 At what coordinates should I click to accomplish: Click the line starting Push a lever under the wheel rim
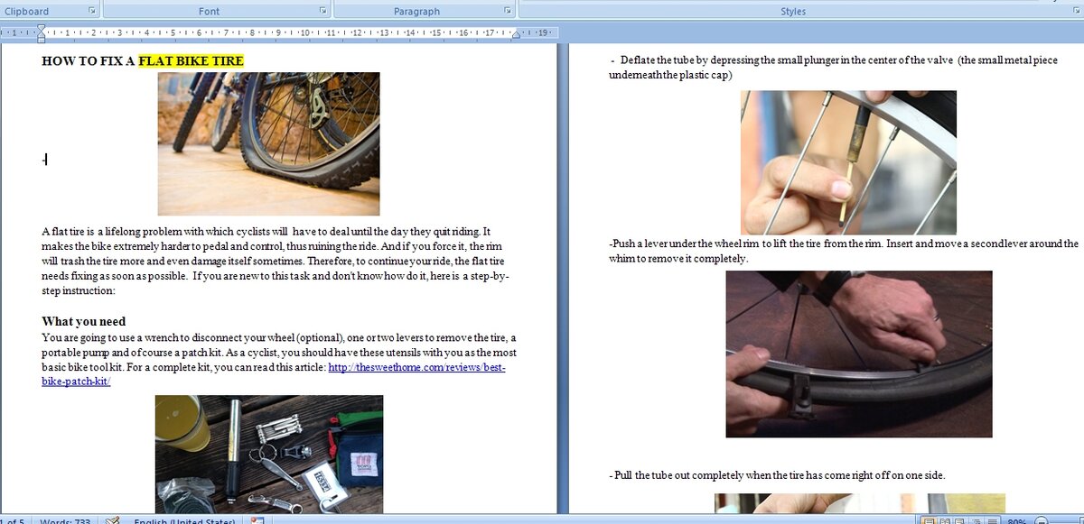844,244
